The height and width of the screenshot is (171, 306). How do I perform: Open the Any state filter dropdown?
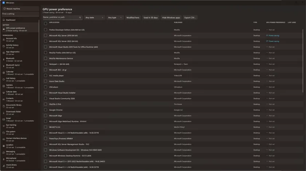click(x=94, y=17)
